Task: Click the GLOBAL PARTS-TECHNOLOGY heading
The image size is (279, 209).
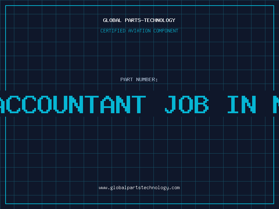Action: (139, 20)
